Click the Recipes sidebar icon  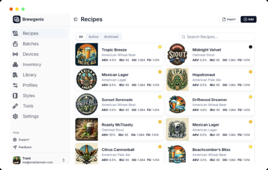(x=15, y=33)
